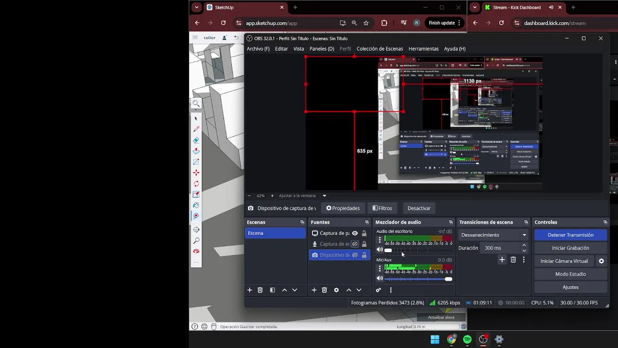Open Colección de Escenas menu
618x348 pixels.
(379, 49)
